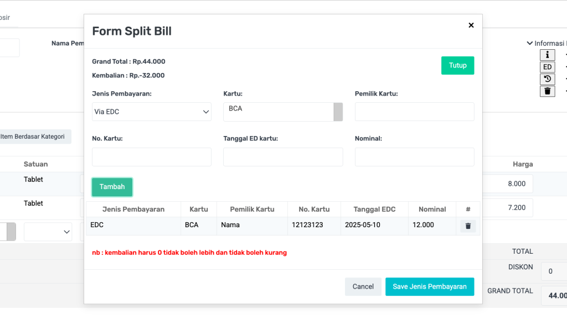Click the info icon under Informasi
Screen dimensions: 567x335
[x=547, y=55]
